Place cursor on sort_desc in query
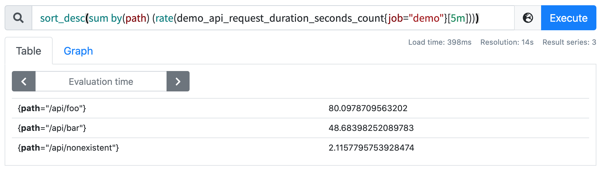 63,18
